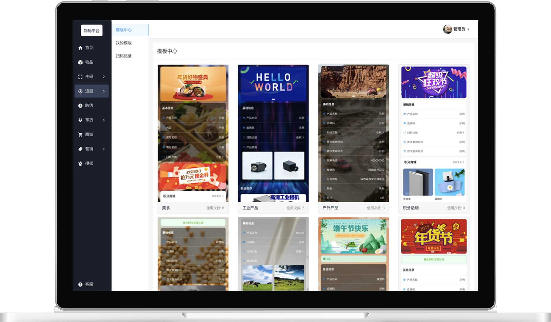This screenshot has height=322, width=551.
Task: Click the home icon beside 首页
Action: 80,48
